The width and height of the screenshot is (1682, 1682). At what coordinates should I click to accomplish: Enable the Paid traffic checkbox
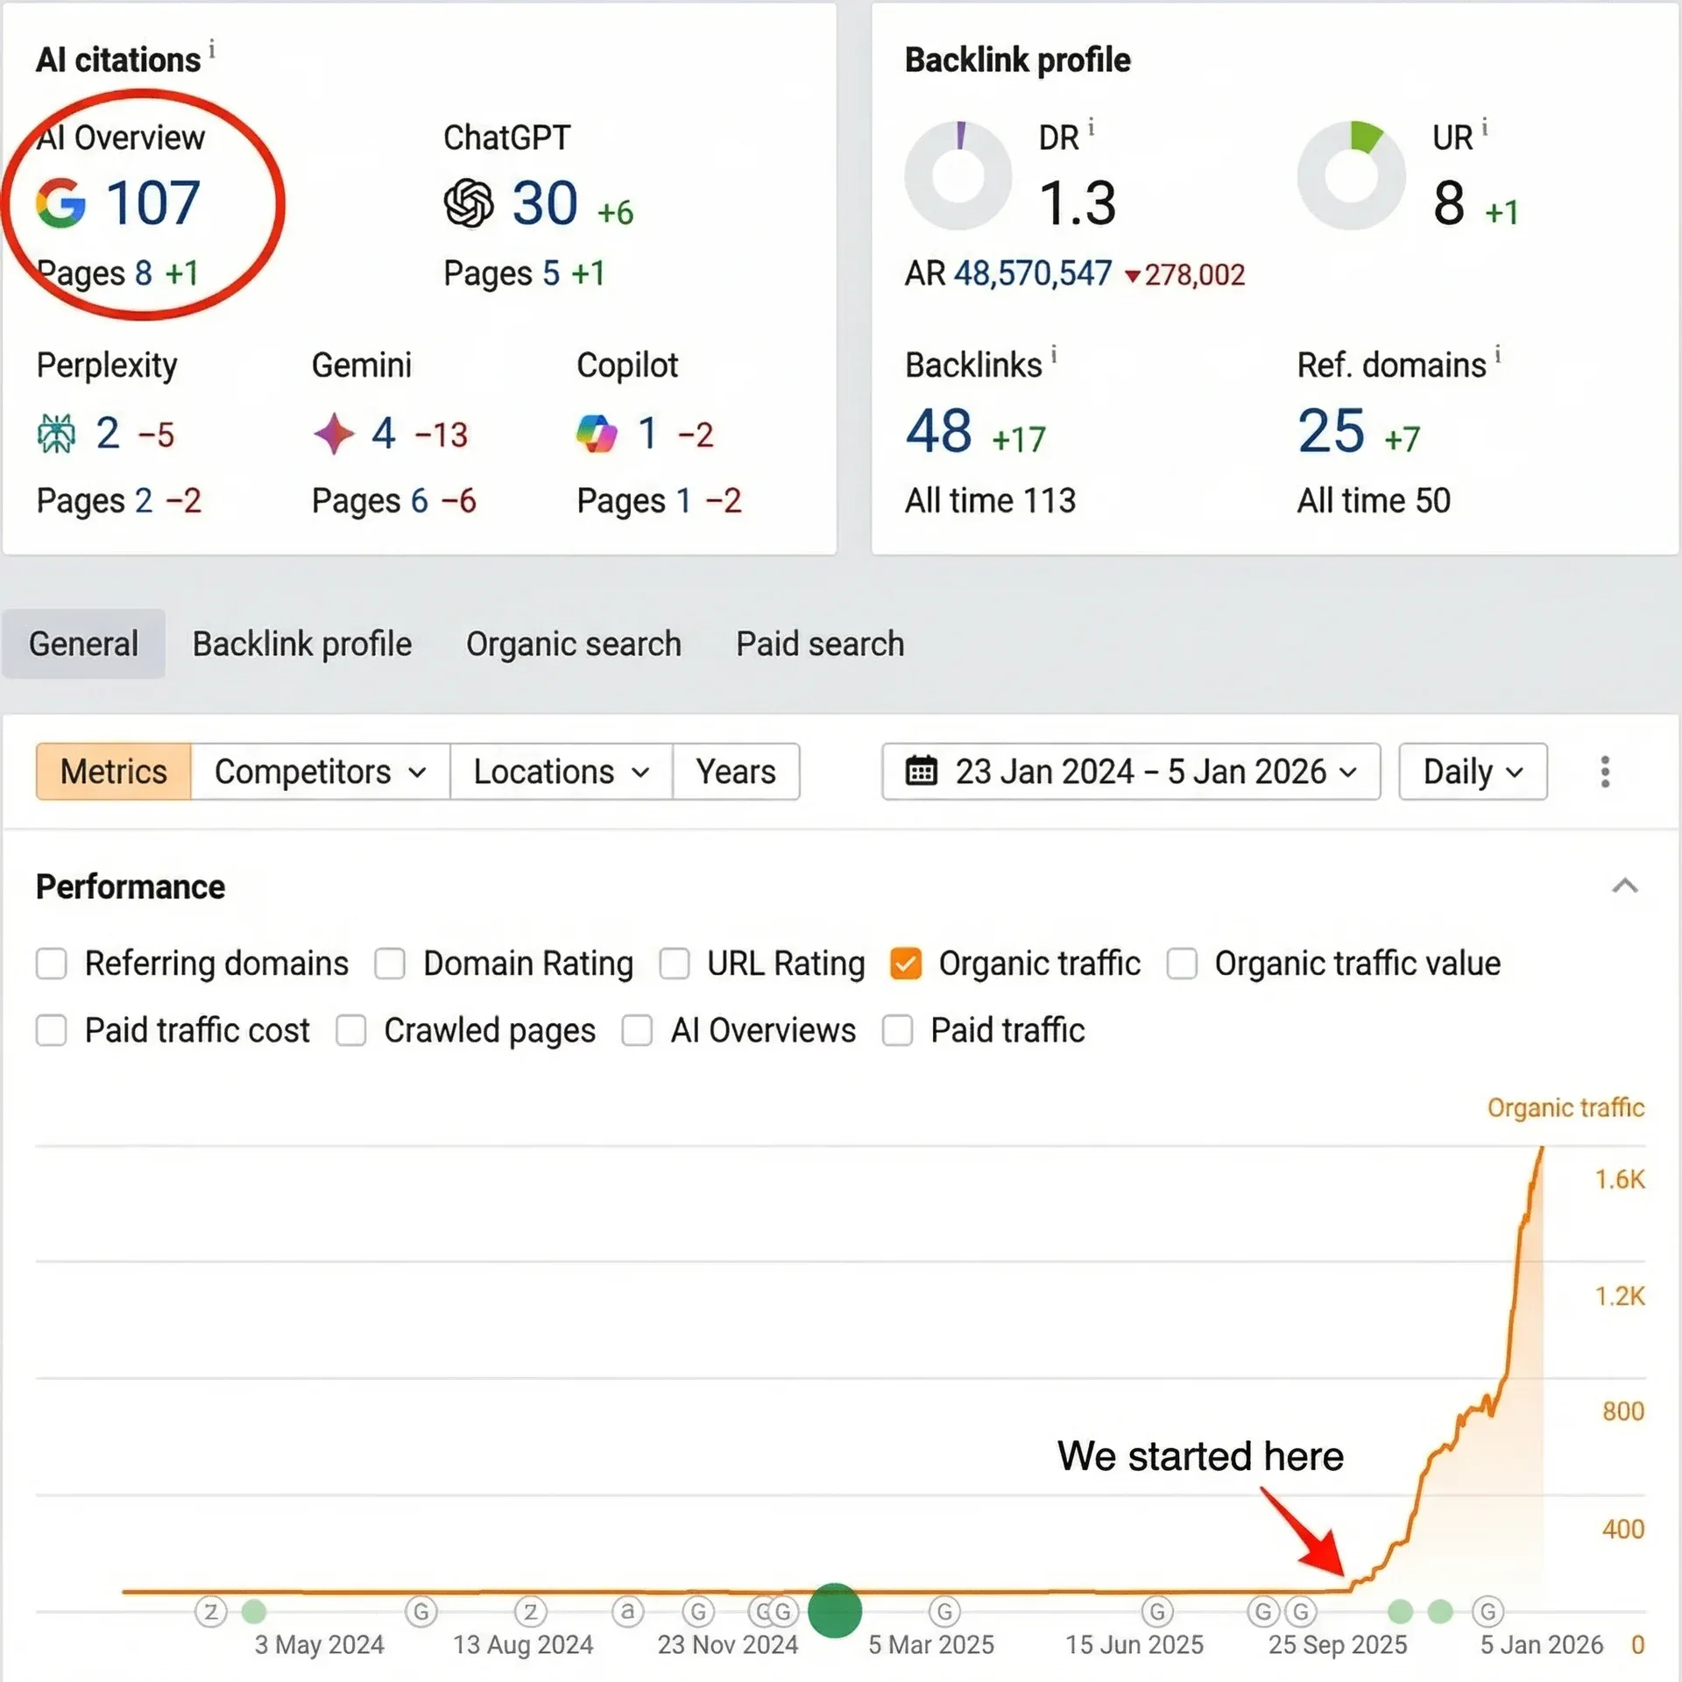(x=898, y=1030)
